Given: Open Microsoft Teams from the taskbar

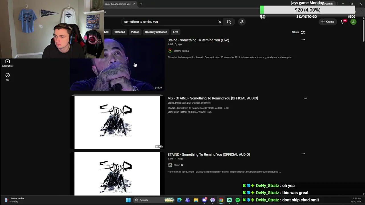Looking at the screenshot, I should 187,200.
